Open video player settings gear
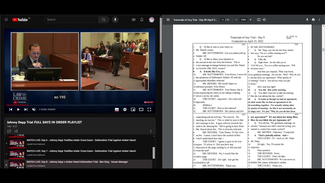 click(125, 109)
